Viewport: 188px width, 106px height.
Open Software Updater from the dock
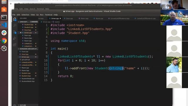[x=4, y=48]
